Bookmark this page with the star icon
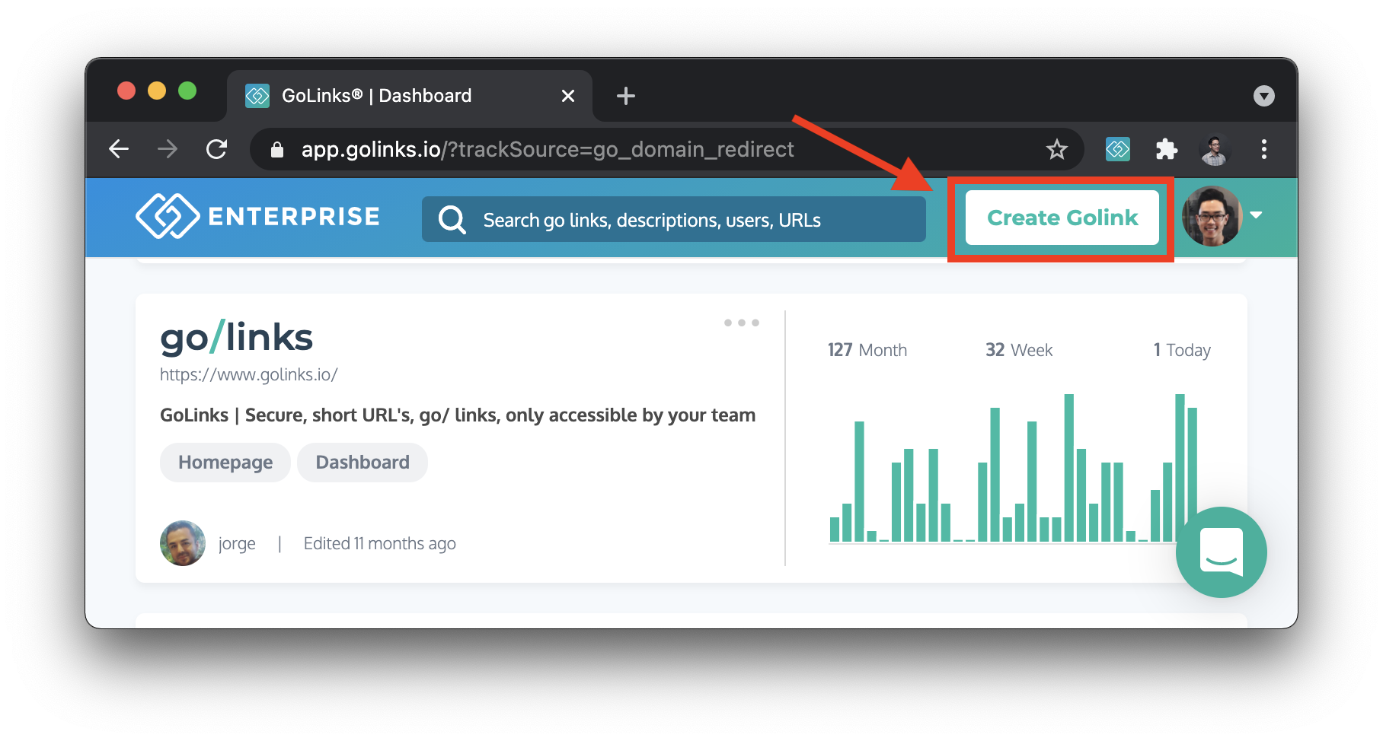The height and width of the screenshot is (741, 1383). coord(1056,149)
